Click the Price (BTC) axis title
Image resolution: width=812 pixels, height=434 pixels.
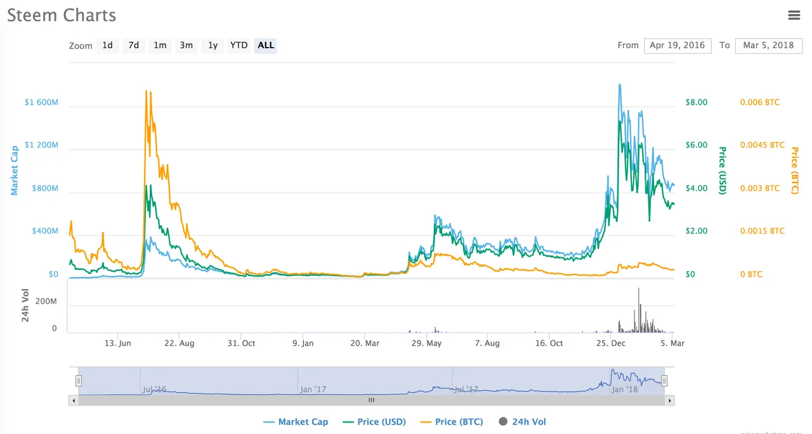pos(794,170)
